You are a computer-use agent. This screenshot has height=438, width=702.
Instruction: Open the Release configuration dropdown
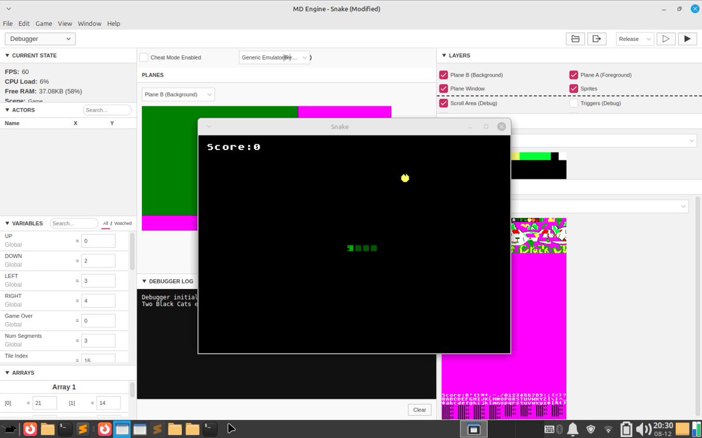[x=634, y=39]
